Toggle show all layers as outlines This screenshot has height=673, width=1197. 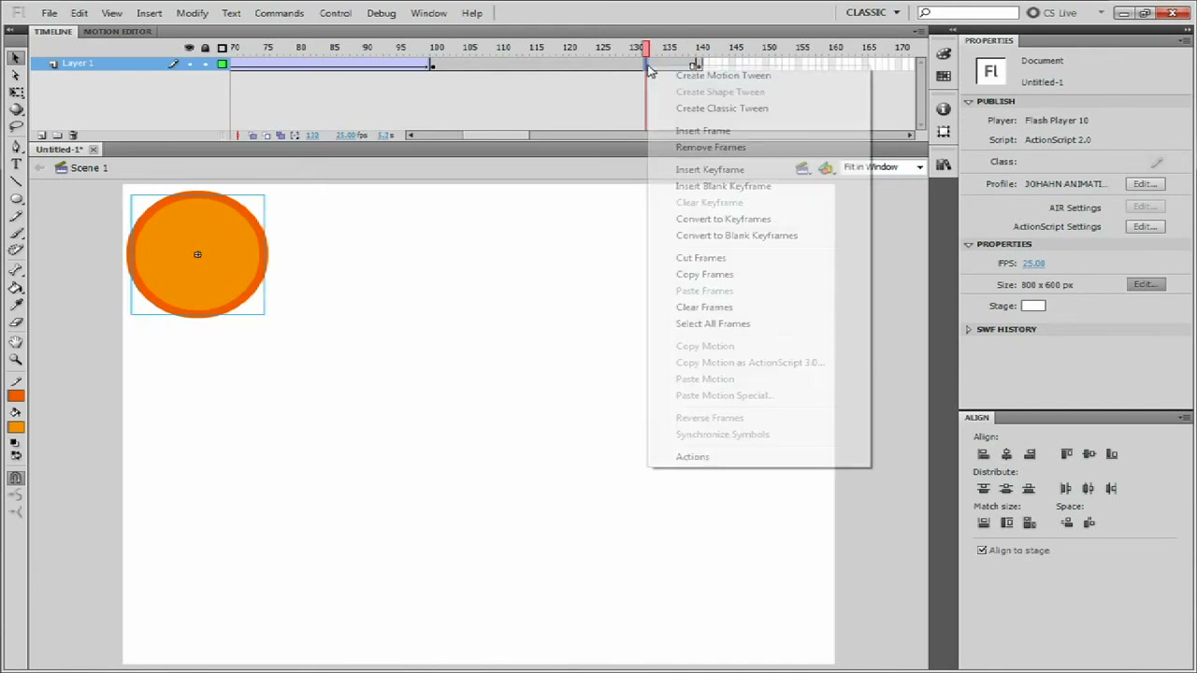(x=222, y=48)
